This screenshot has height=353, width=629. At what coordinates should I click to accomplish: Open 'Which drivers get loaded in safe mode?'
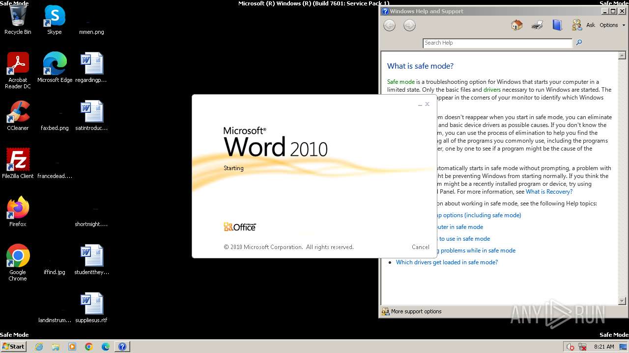pyautogui.click(x=447, y=262)
